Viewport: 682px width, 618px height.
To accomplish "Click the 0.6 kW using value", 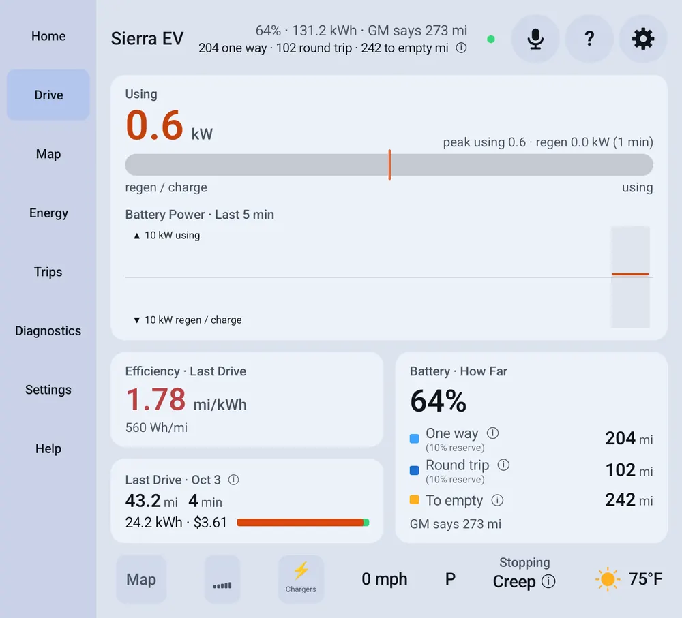I will 168,125.
